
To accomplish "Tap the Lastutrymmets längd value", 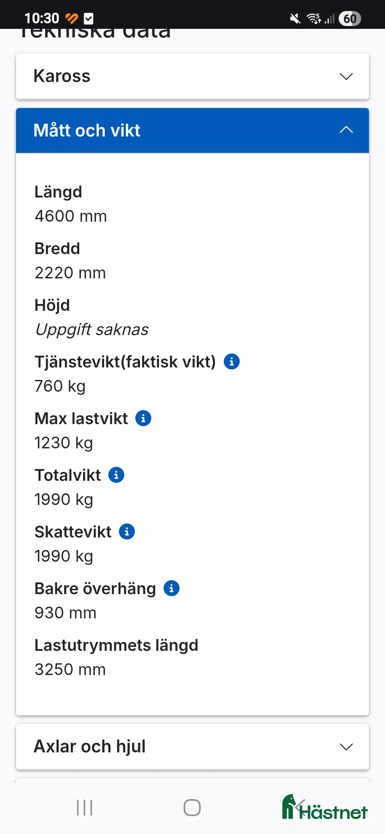I will (x=70, y=669).
